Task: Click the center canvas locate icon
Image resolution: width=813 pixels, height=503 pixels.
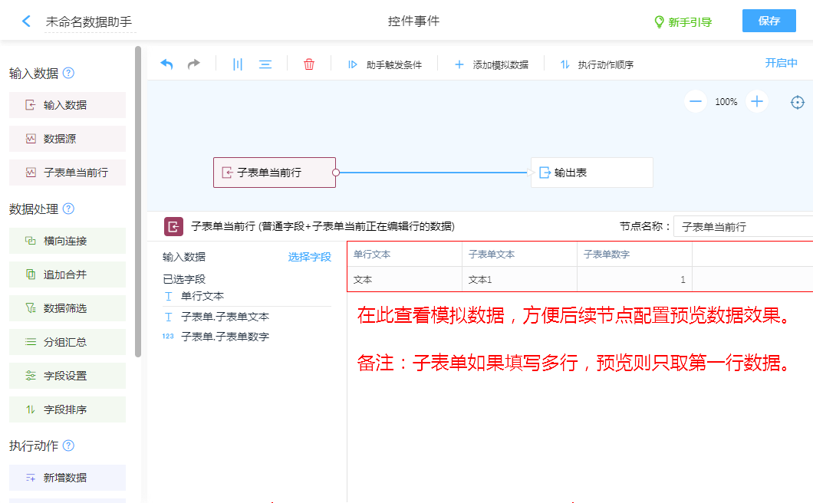Action: point(798,102)
